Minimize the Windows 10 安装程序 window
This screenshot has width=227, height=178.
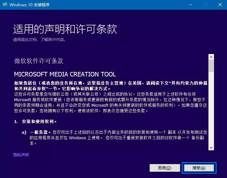pyautogui.click(x=191, y=5)
